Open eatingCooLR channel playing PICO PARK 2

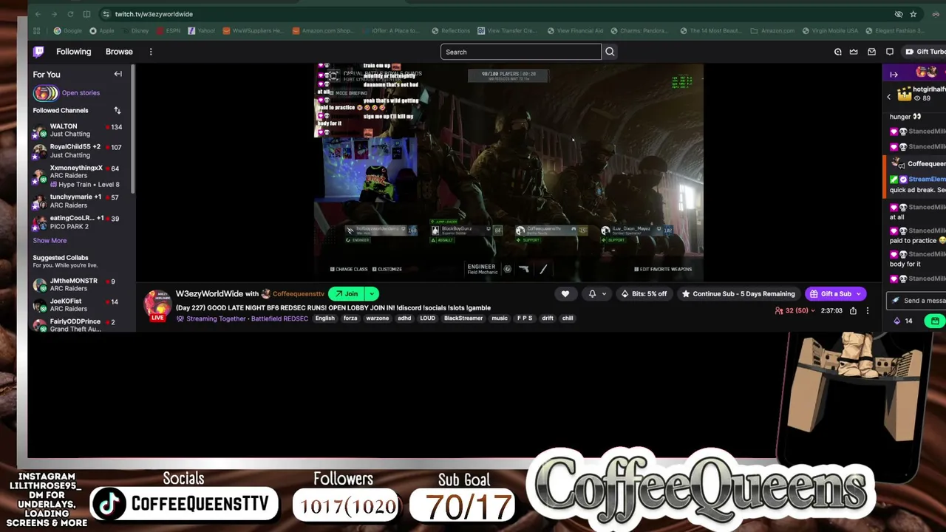tap(78, 222)
